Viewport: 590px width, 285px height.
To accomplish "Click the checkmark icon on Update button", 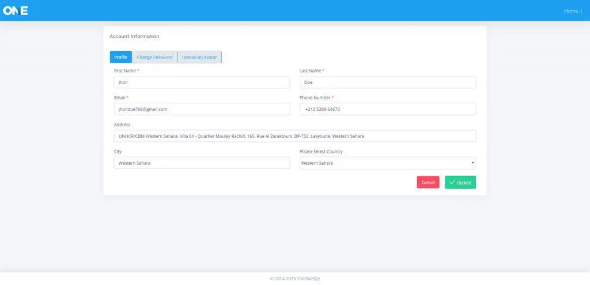I will [x=452, y=182].
